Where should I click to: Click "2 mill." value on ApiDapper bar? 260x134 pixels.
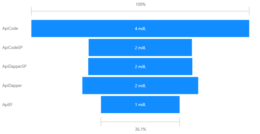coord(140,86)
